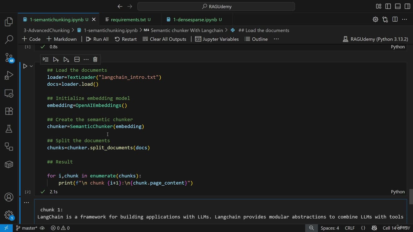Open more notebook toolbar actions

point(276,39)
